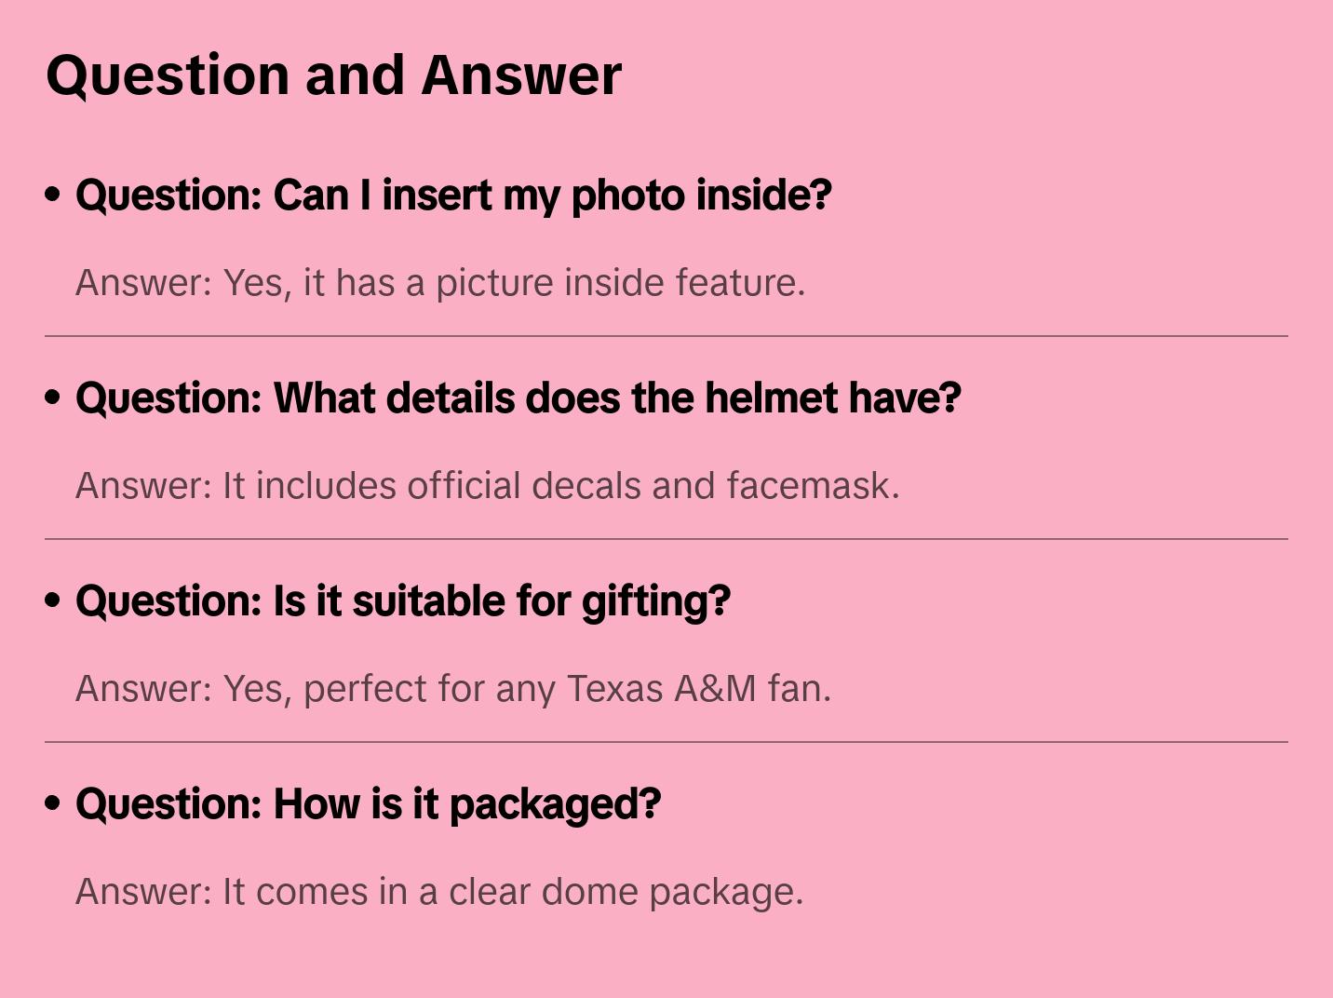Click the divider line above the packaging question

(x=666, y=742)
